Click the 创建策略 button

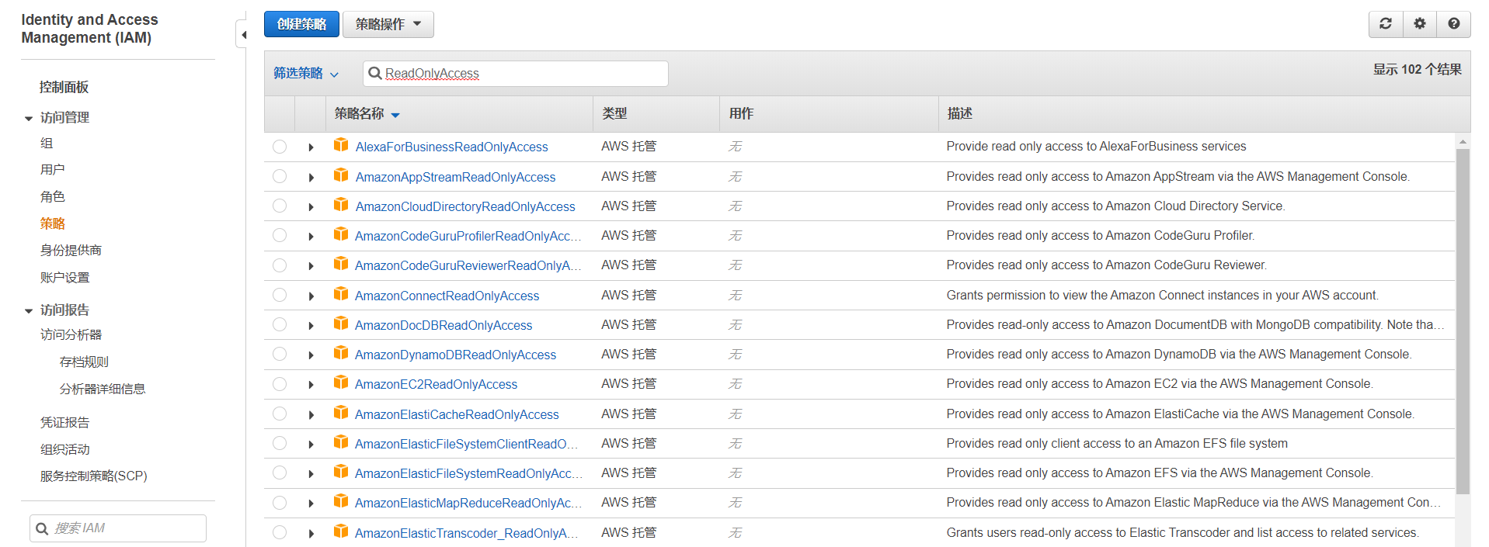[301, 24]
